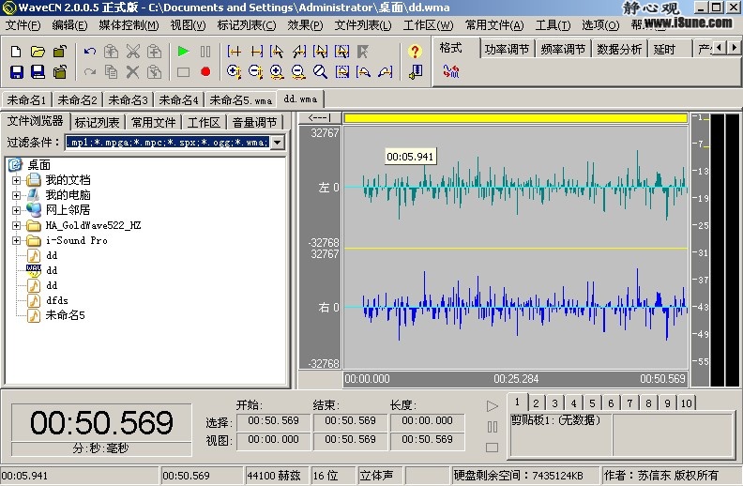Start recording with the red Record button

click(205, 72)
